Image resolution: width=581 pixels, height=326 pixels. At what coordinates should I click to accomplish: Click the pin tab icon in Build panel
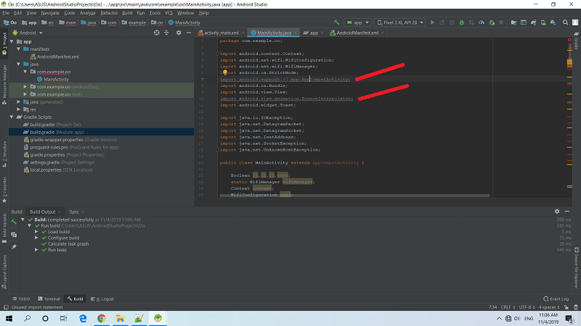click(14, 247)
